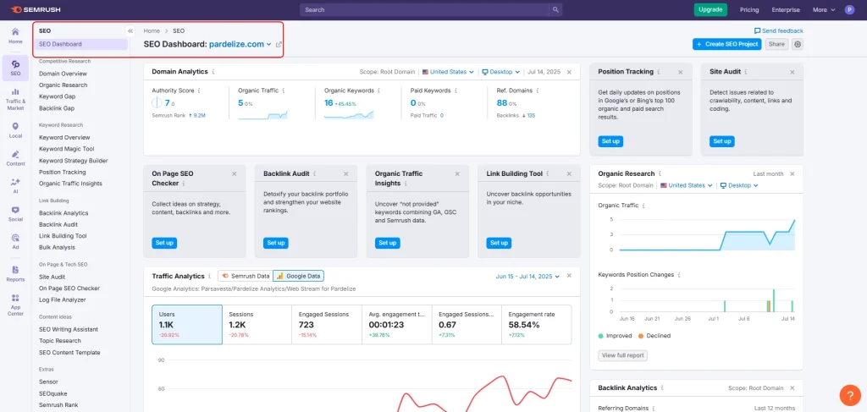Viewport: 867px width, 412px height.
Task: Switch Traffic Analytics to Google Data
Action: (x=298, y=276)
